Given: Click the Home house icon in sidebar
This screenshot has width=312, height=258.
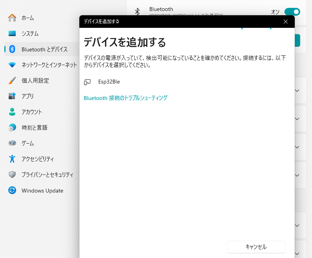Looking at the screenshot, I should (x=12, y=18).
